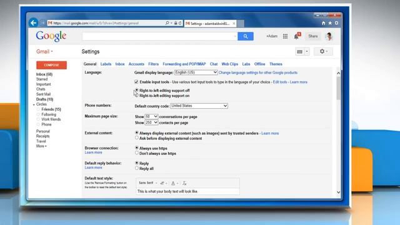Image resolution: width=400 pixels, height=225 pixels.
Task: Click the Google logo
Action: tap(51, 36)
